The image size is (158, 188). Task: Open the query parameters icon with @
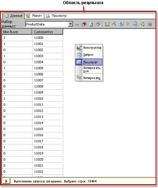(x=135, y=24)
